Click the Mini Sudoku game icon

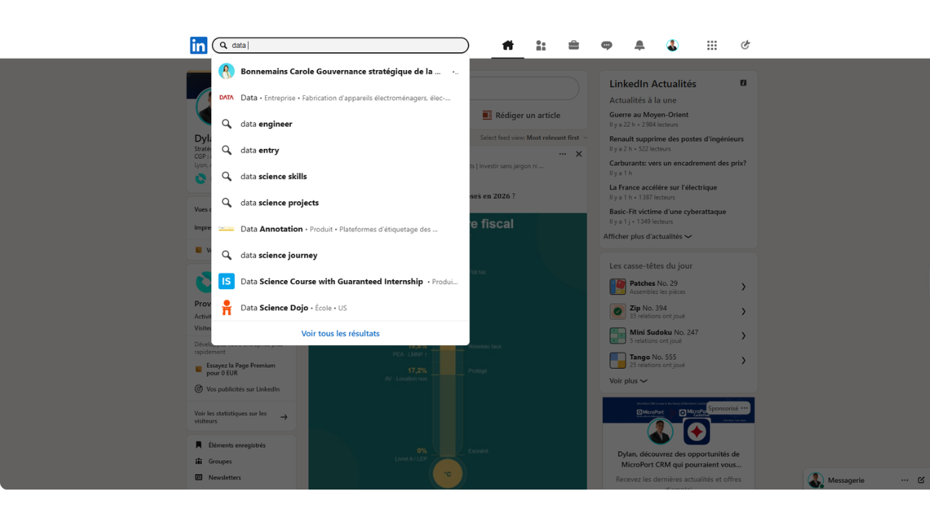pyautogui.click(x=618, y=335)
